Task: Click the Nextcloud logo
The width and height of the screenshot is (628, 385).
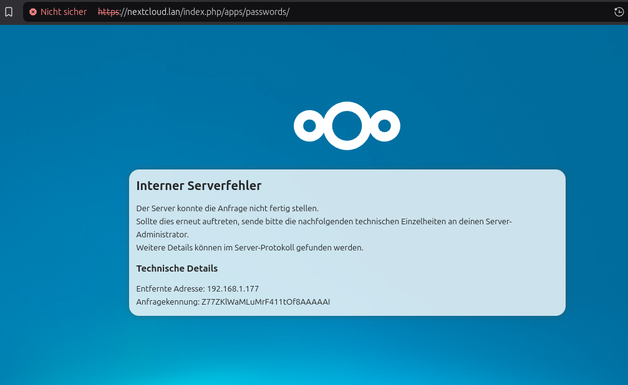Action: [x=347, y=126]
